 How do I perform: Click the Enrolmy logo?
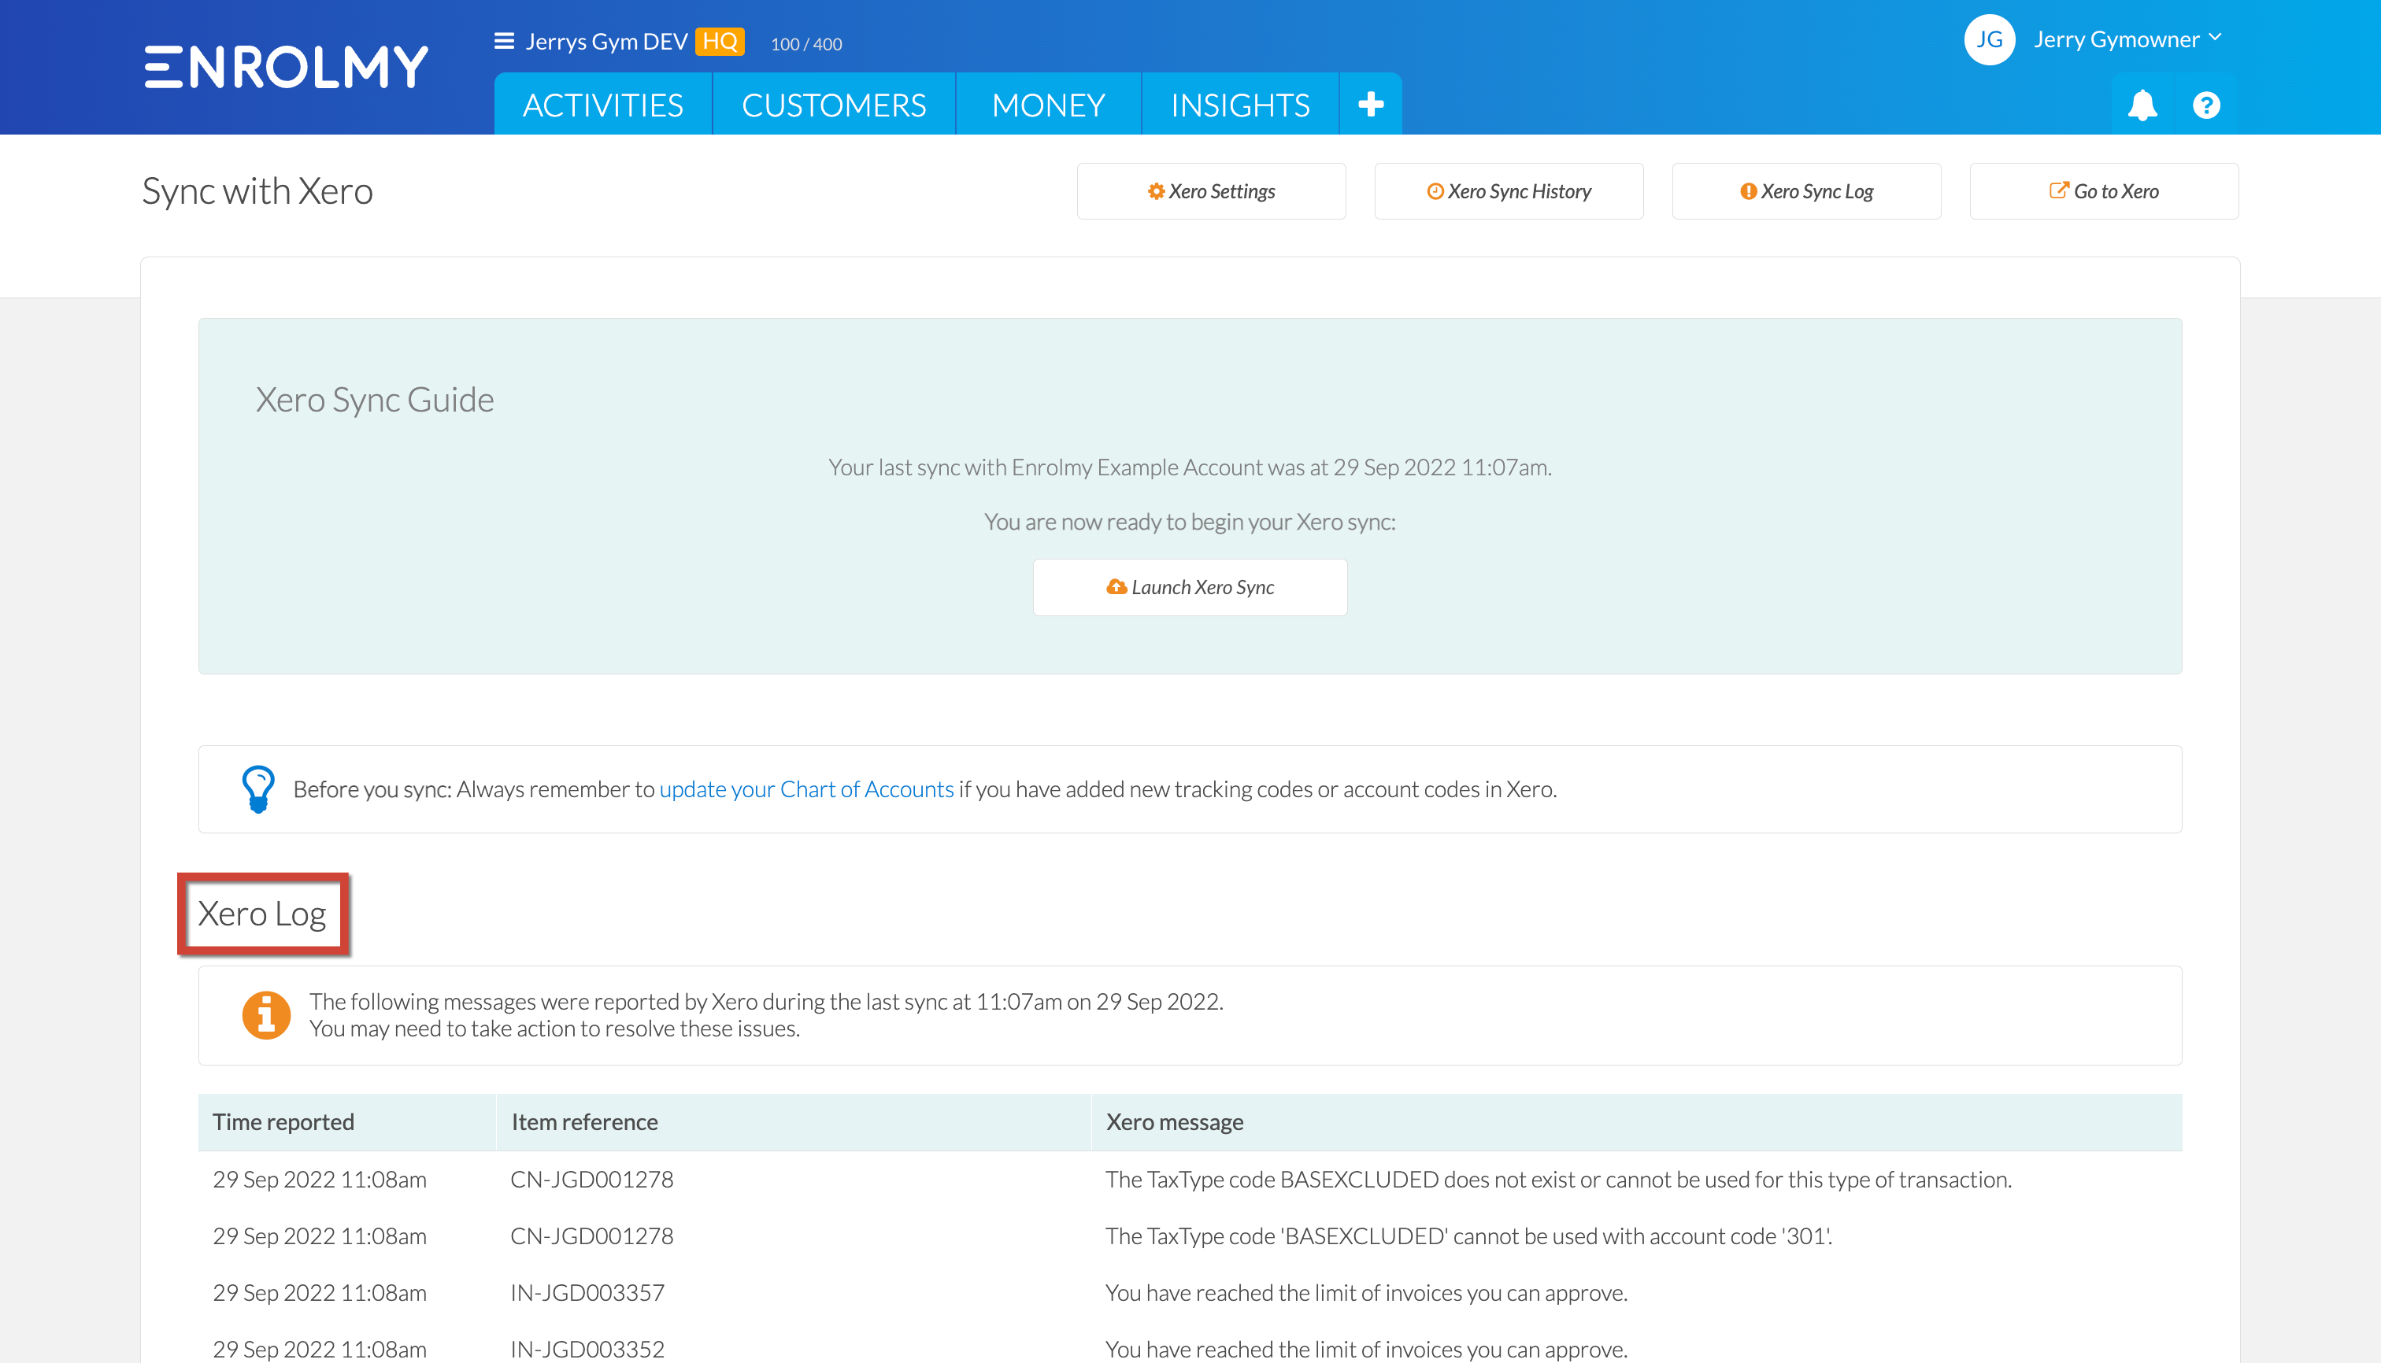(287, 66)
